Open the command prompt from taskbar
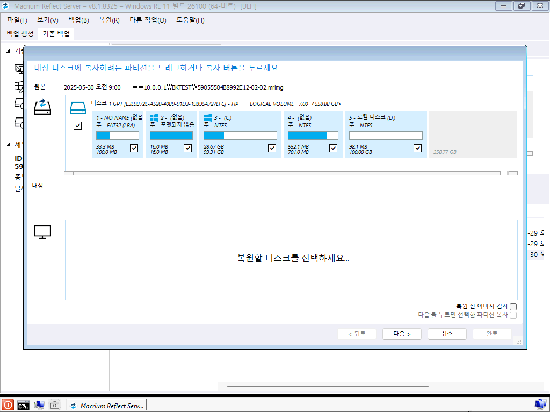 pyautogui.click(x=24, y=406)
